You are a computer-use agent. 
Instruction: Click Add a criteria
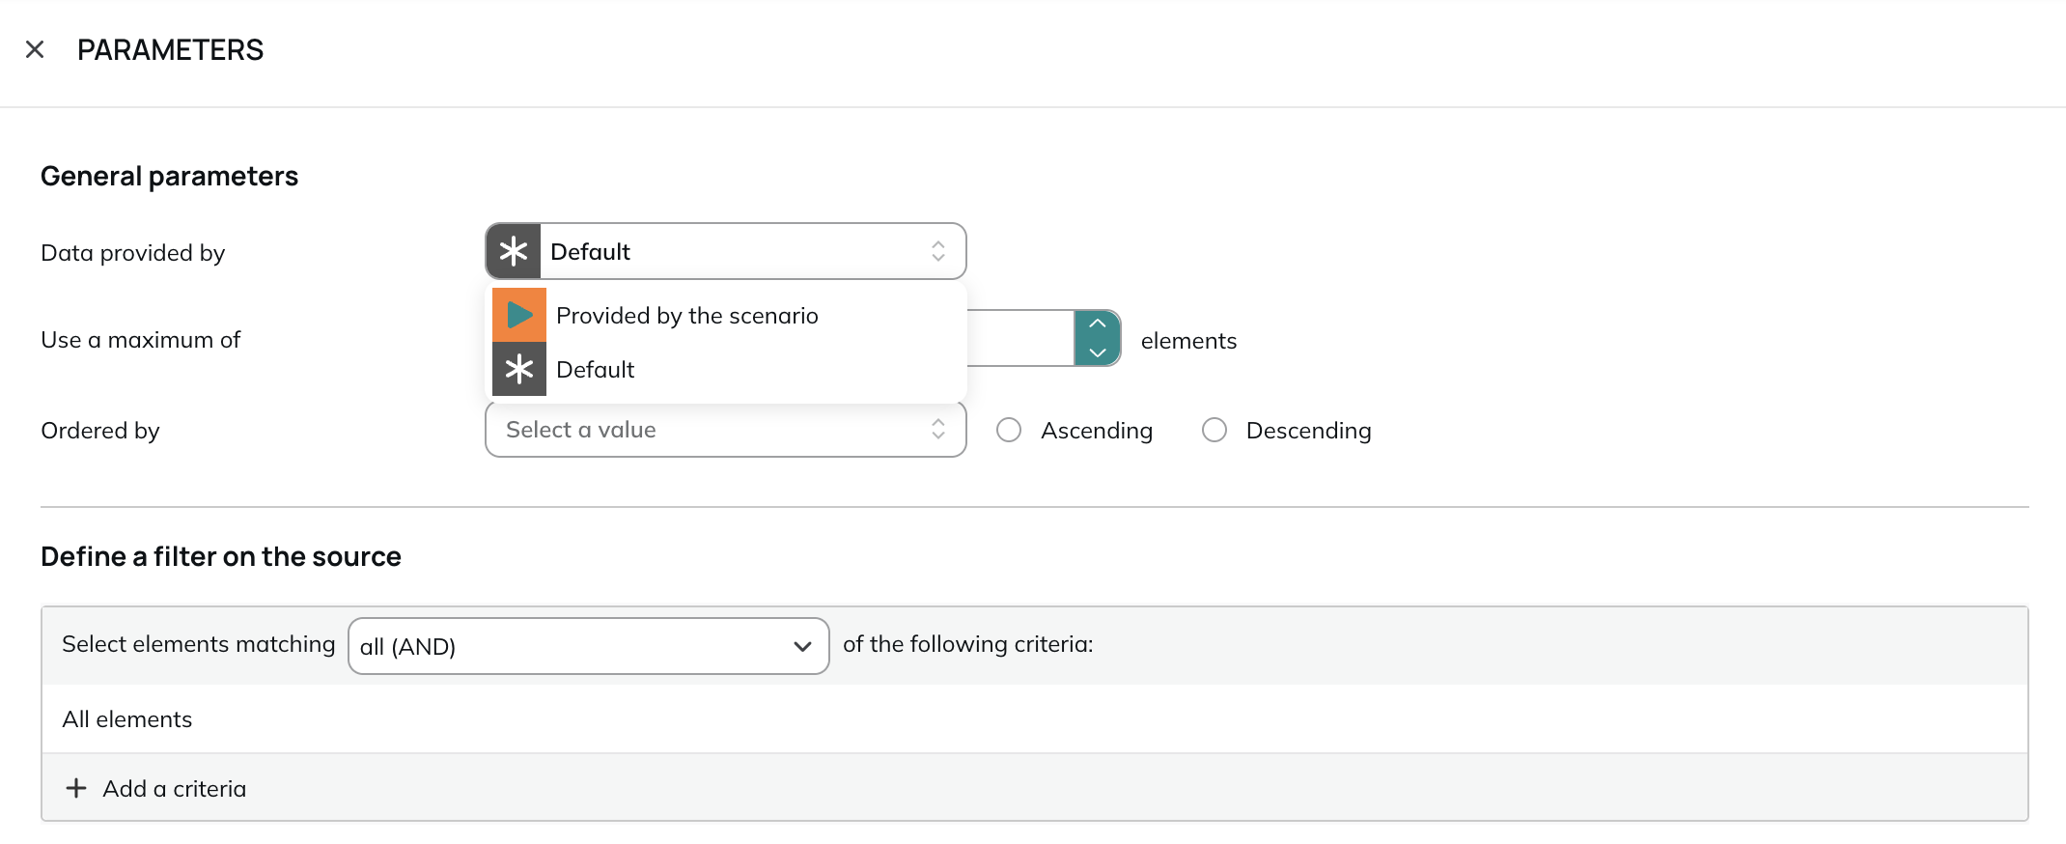(174, 788)
